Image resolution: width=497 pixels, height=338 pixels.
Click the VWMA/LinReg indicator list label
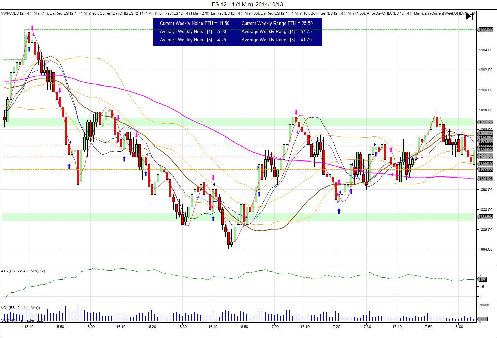[238, 14]
